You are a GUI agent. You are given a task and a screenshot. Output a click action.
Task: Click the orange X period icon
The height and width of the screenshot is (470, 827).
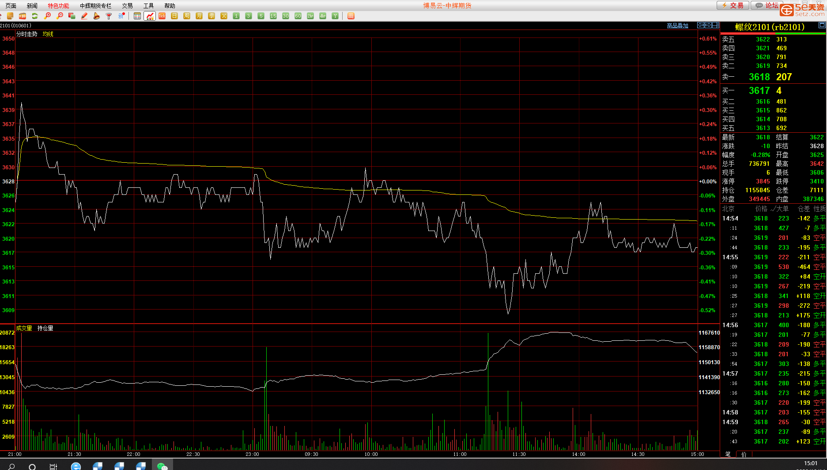[x=224, y=16]
